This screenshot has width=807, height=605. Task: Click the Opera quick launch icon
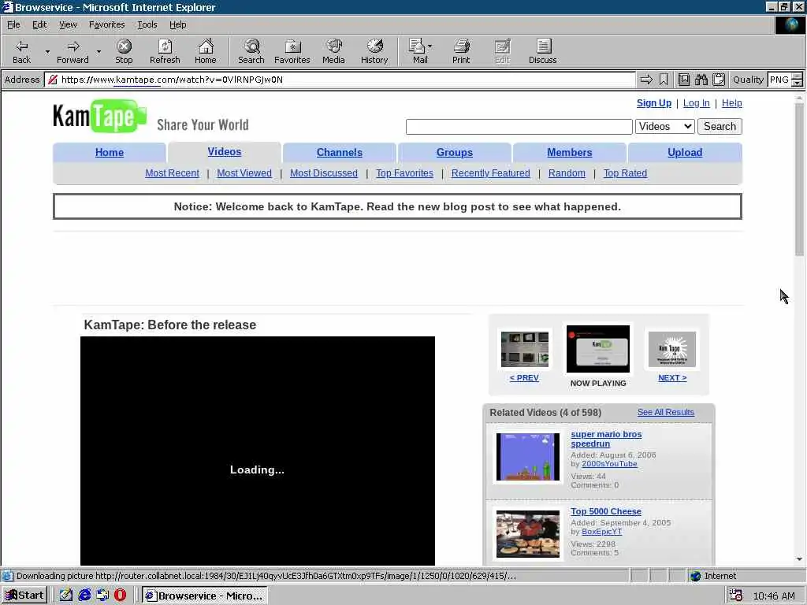120,596
